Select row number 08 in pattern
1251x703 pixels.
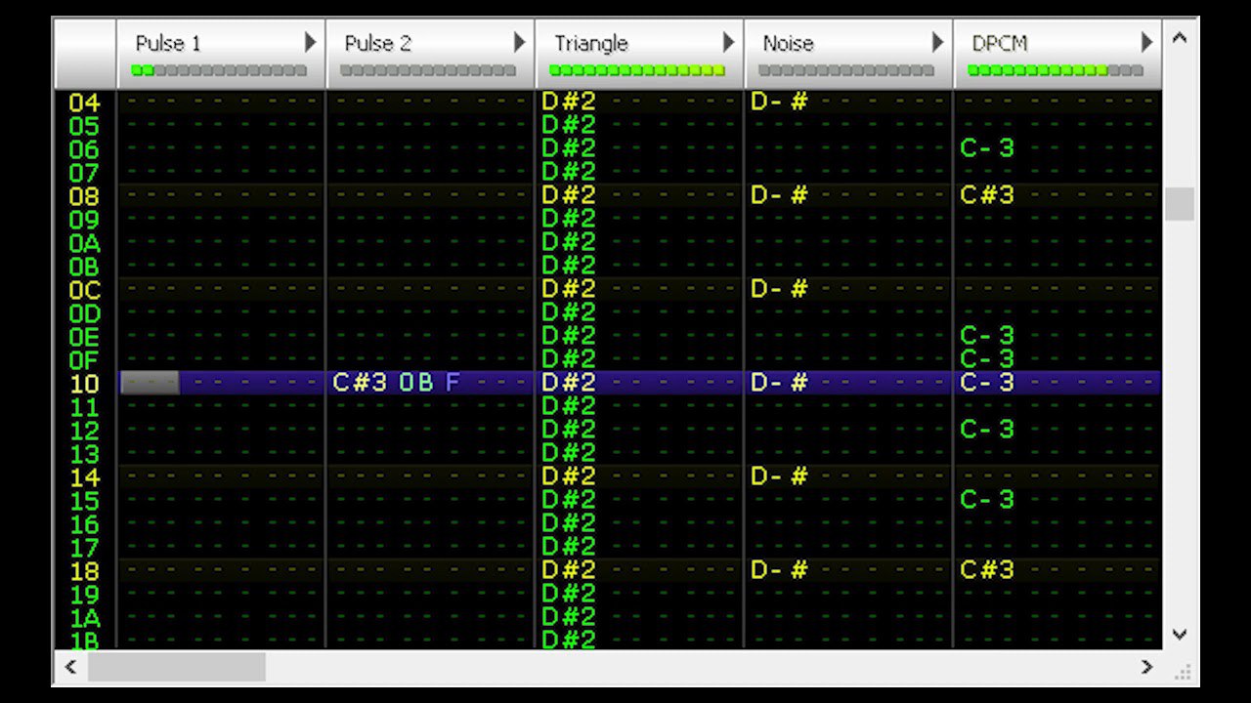point(84,195)
